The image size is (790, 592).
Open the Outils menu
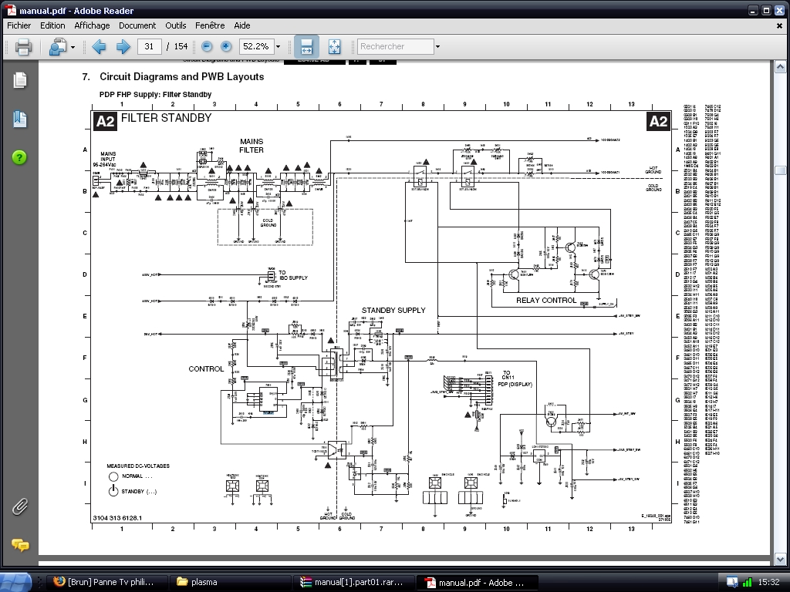coord(175,25)
